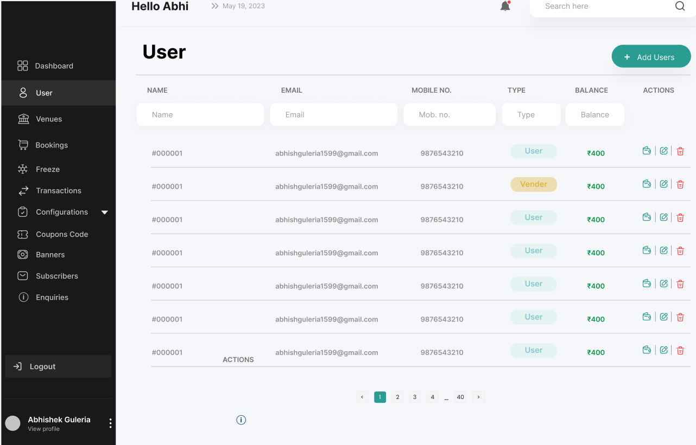Open the Type filter dropdown
Screen dimensions: 696x445
pyautogui.click(x=531, y=114)
